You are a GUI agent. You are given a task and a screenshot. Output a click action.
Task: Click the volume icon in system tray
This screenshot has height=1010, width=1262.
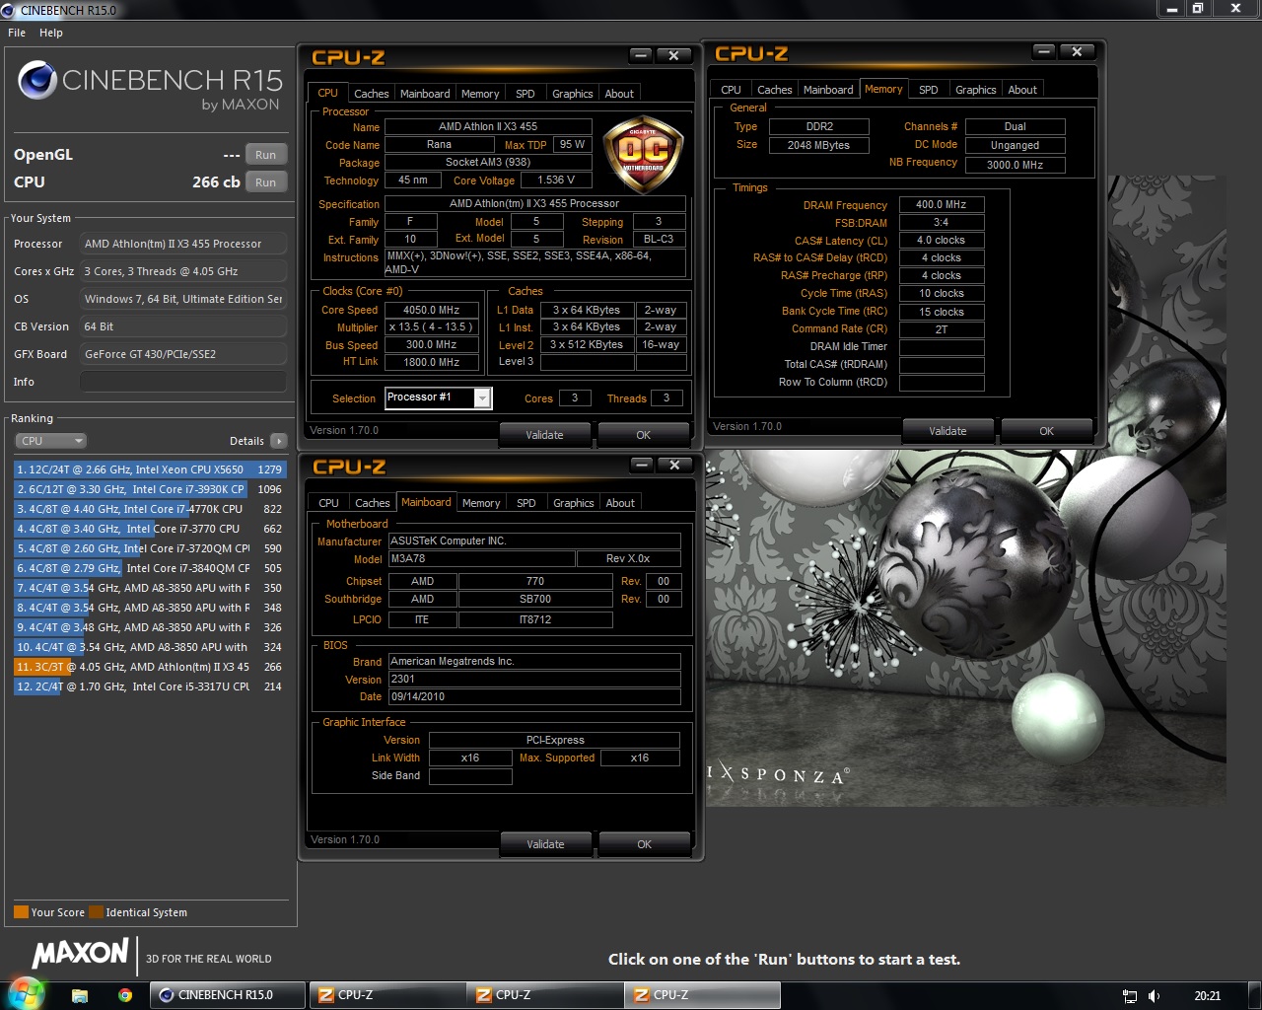point(1155,996)
